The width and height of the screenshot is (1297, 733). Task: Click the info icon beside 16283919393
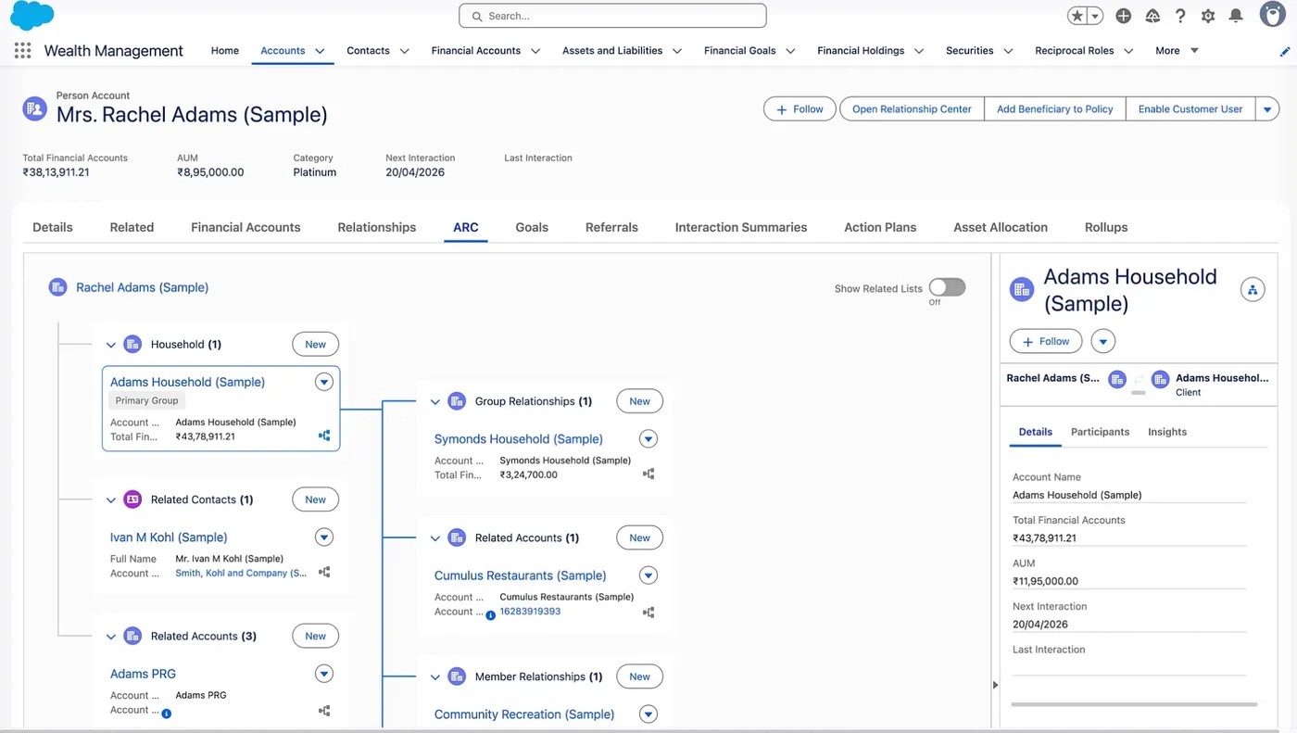pyautogui.click(x=491, y=614)
